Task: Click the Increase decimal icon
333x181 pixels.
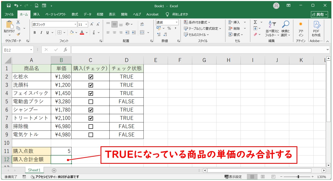Action: 159,34
